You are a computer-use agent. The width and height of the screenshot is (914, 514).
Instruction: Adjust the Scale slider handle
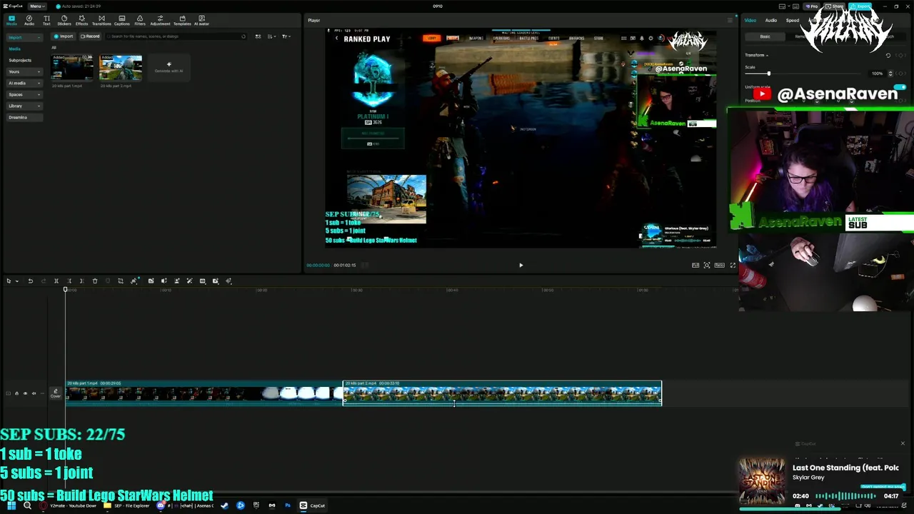coord(768,74)
